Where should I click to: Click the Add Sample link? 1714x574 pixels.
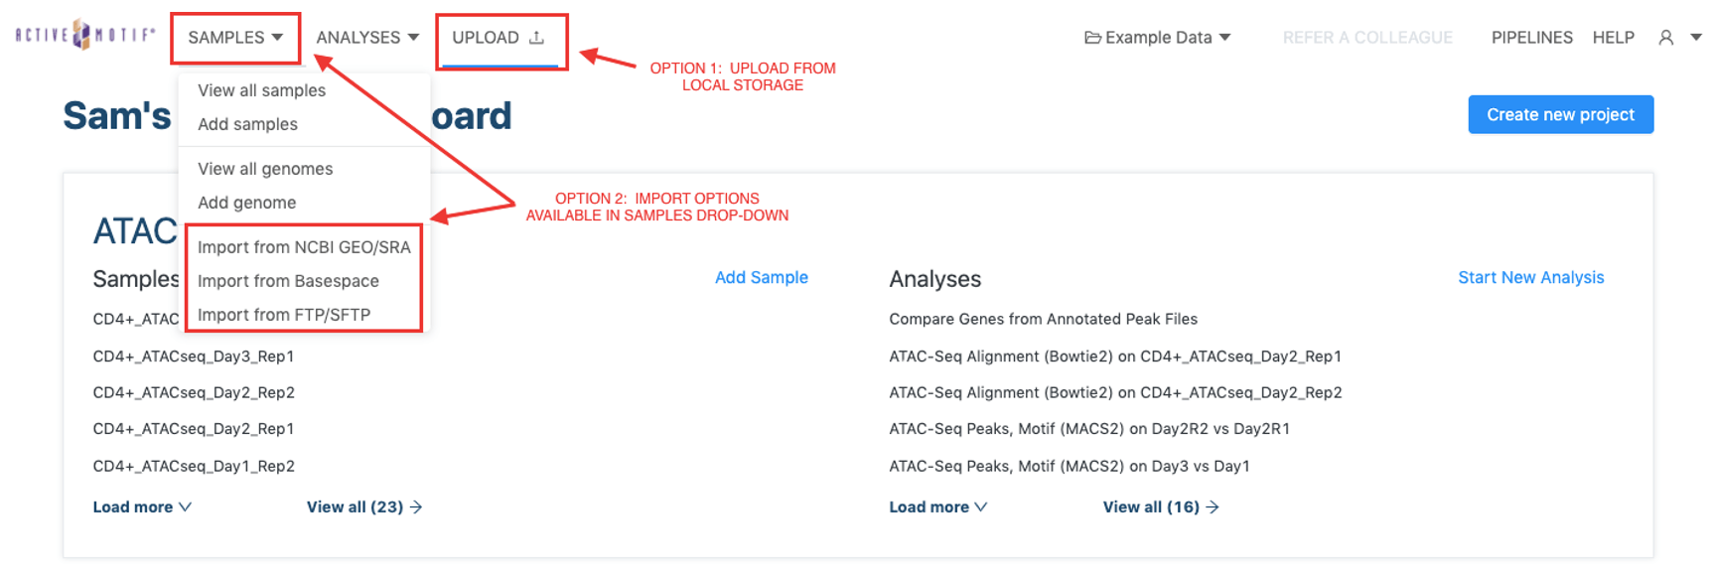[x=761, y=277]
